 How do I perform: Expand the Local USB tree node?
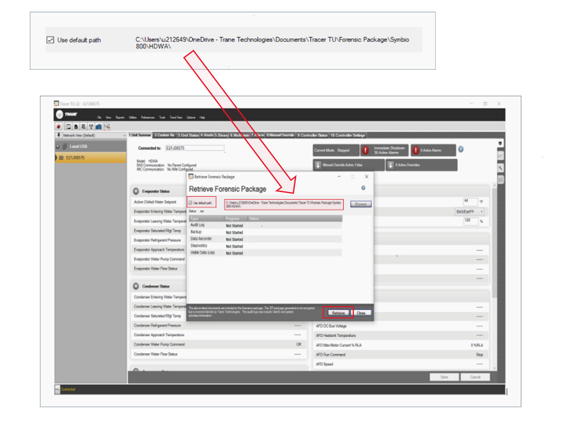click(x=58, y=147)
